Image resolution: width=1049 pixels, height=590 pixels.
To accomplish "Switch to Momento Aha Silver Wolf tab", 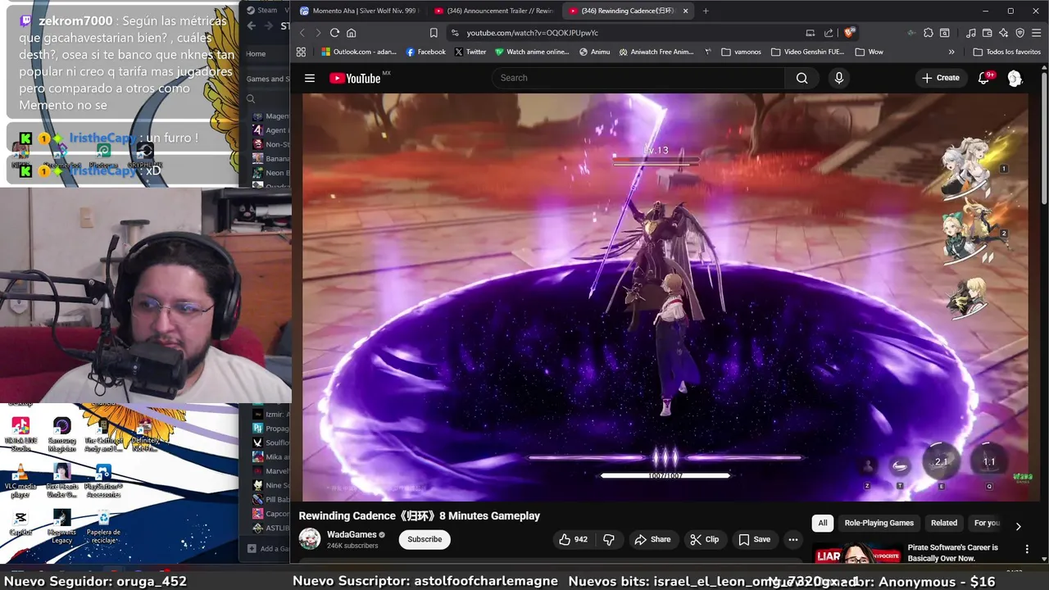I will (x=361, y=11).
